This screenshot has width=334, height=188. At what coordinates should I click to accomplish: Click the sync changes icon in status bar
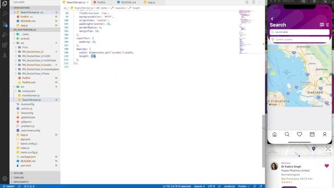(x=19, y=186)
